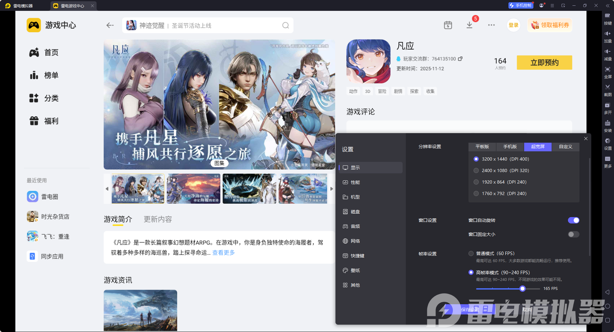Open the check-in calendar icon
This screenshot has width=614, height=332.
coord(448,25)
